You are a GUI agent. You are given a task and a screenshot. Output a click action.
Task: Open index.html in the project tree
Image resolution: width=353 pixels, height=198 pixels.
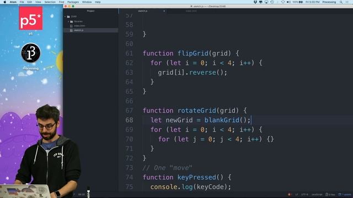point(79,26)
